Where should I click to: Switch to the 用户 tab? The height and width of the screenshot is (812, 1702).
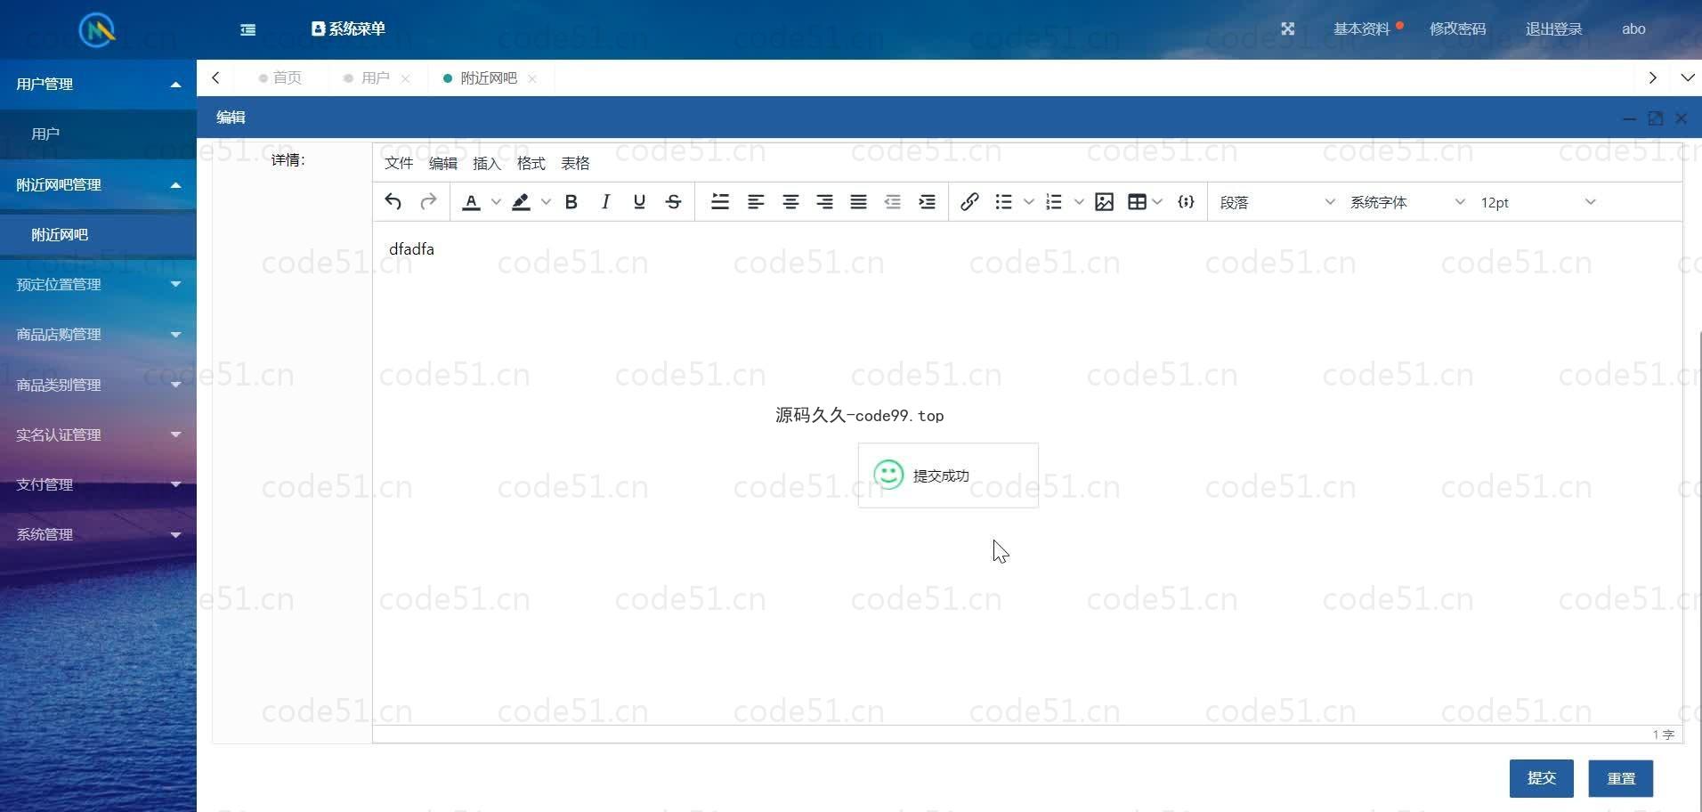click(376, 77)
